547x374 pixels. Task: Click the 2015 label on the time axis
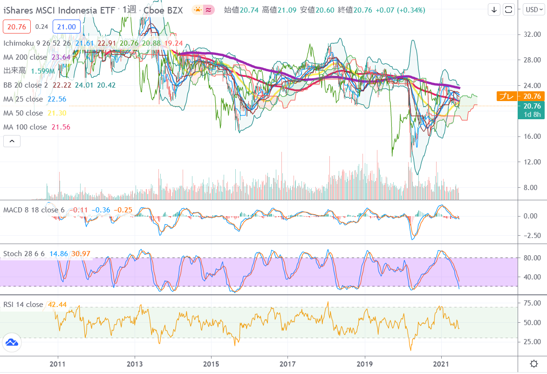point(211,364)
